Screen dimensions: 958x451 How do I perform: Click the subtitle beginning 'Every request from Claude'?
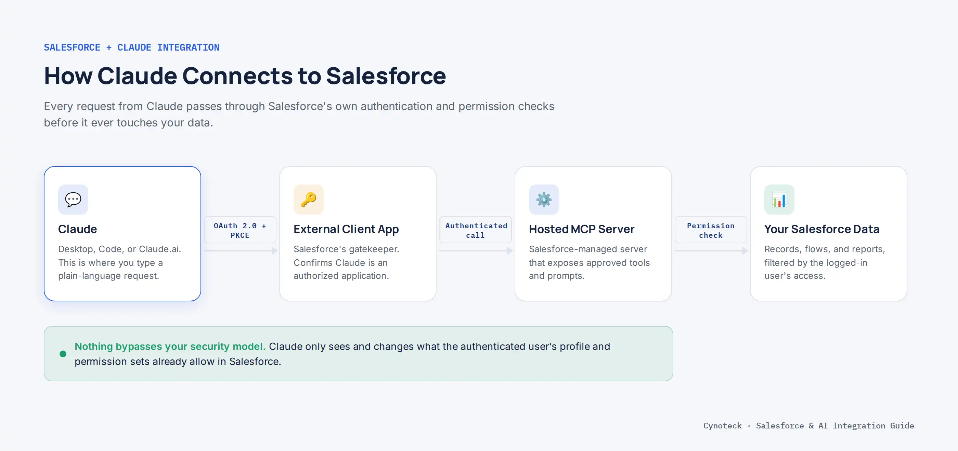point(299,114)
